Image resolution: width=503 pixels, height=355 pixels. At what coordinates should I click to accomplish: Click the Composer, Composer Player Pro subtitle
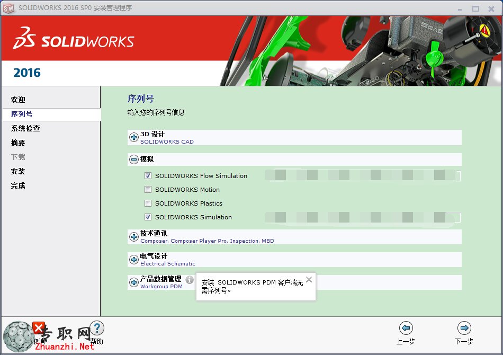pos(207,241)
